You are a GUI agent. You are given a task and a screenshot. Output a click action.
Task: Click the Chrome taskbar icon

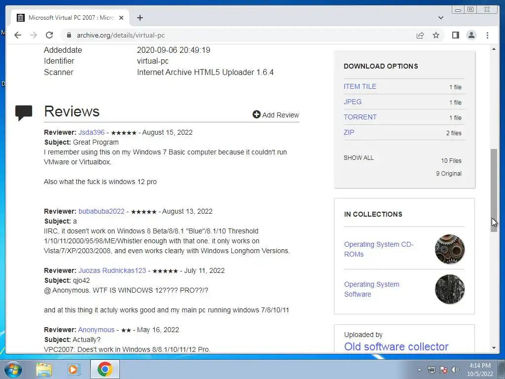click(105, 369)
